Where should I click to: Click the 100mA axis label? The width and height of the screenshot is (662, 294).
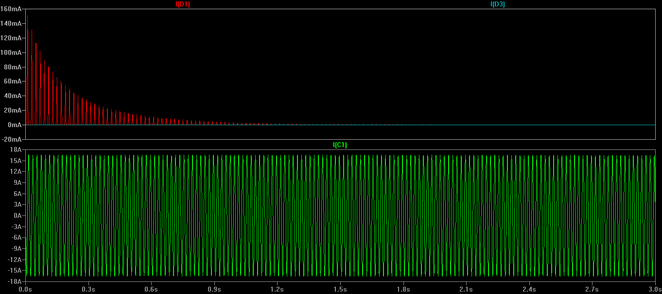click(x=12, y=52)
